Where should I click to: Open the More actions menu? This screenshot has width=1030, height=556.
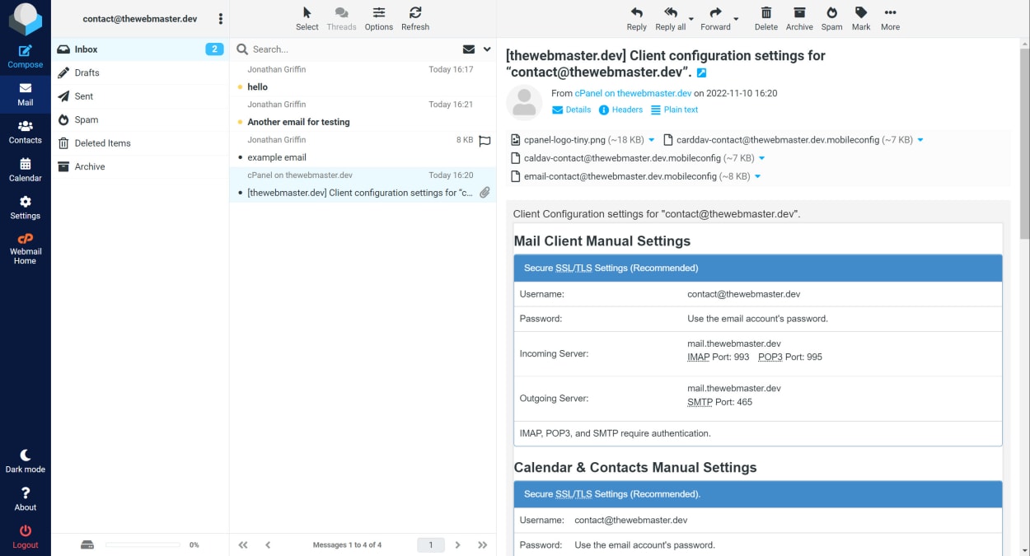tap(890, 19)
